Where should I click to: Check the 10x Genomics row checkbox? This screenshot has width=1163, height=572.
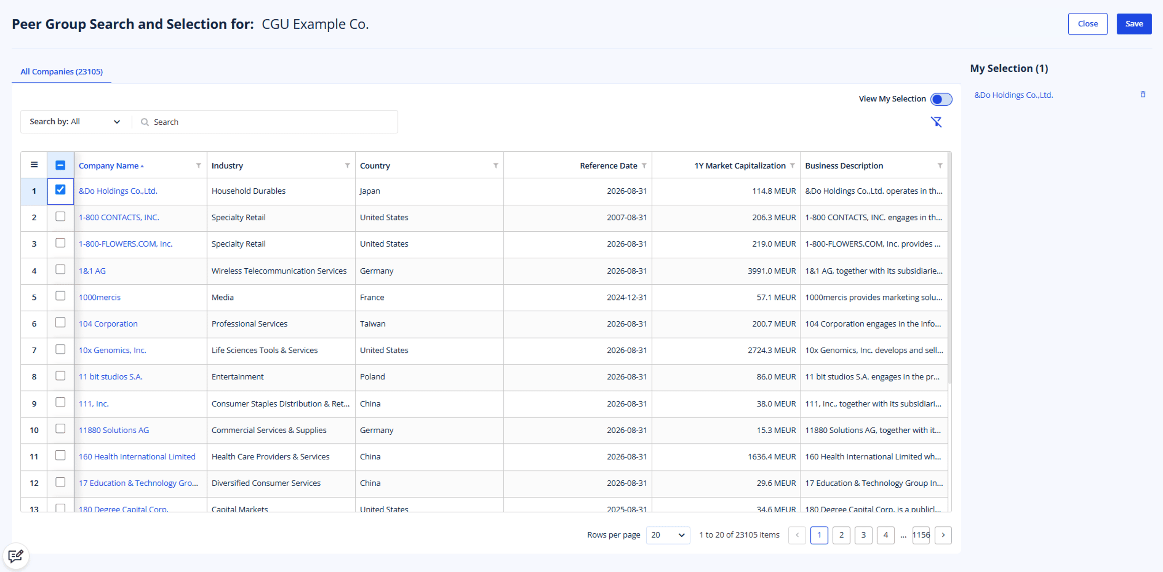pos(60,349)
